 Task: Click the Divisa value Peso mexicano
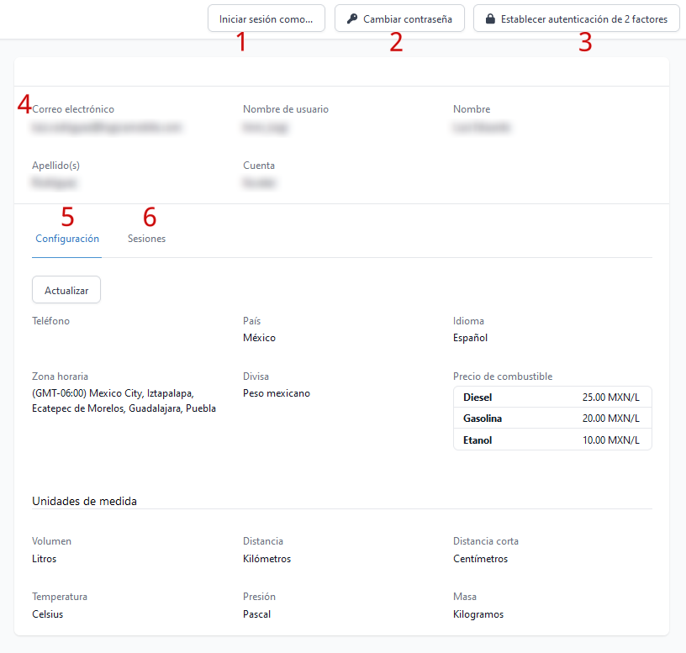277,393
